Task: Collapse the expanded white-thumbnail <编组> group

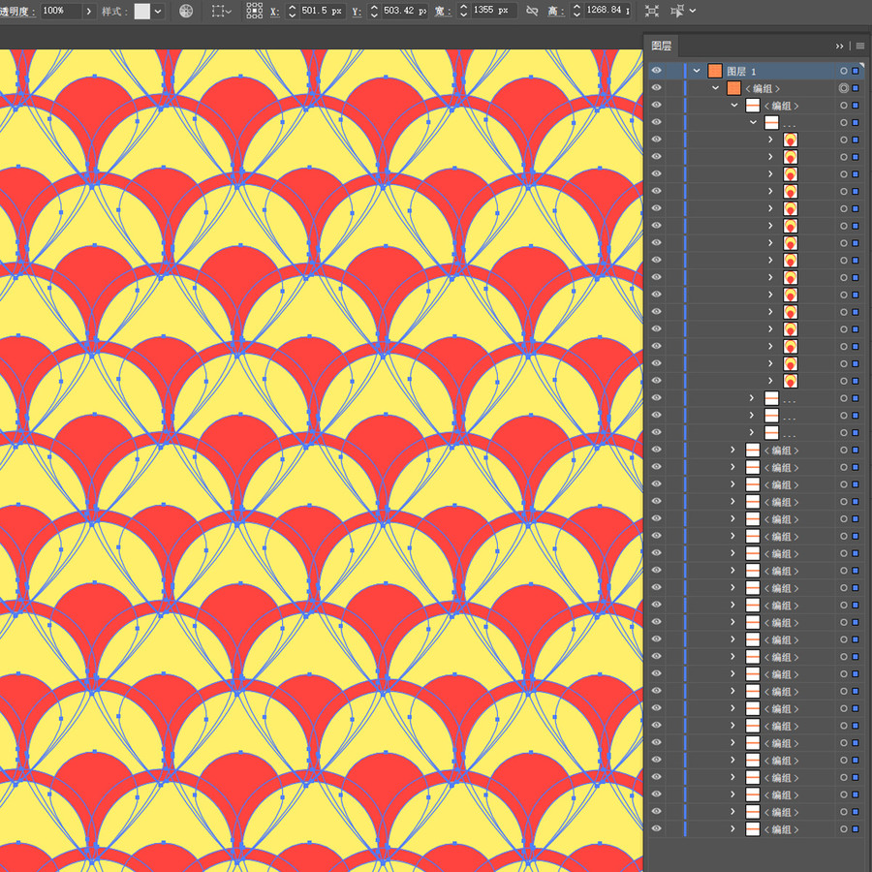Action: 734,105
